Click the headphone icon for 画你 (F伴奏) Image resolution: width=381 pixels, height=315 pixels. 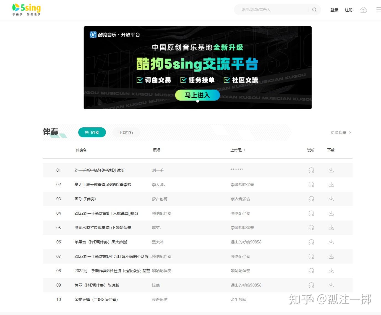[x=311, y=199]
